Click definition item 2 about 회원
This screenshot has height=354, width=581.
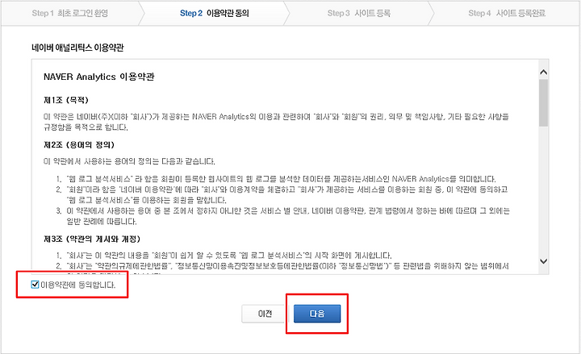[x=282, y=195]
